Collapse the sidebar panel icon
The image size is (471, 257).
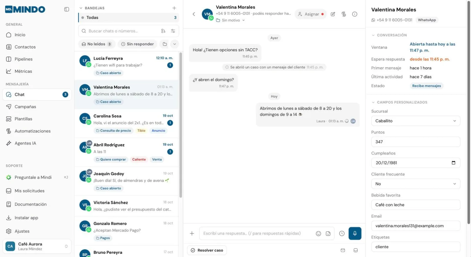pos(67,9)
